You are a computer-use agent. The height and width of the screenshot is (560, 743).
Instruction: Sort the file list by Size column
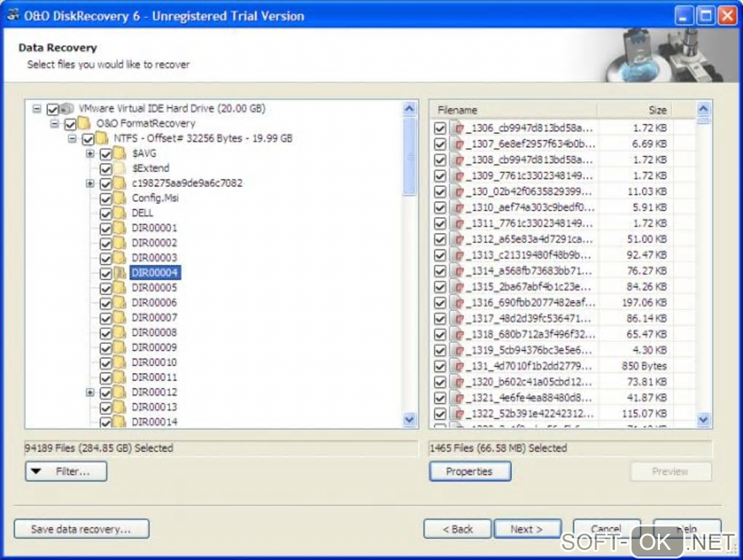coord(634,111)
